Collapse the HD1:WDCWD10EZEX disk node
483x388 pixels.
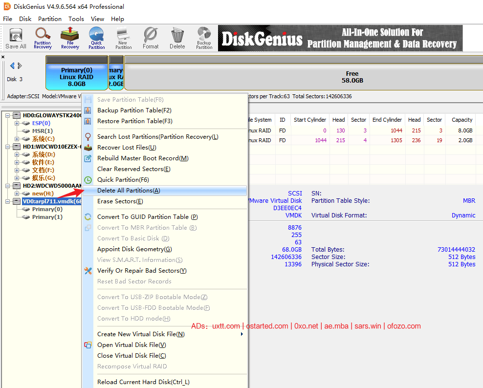point(7,147)
